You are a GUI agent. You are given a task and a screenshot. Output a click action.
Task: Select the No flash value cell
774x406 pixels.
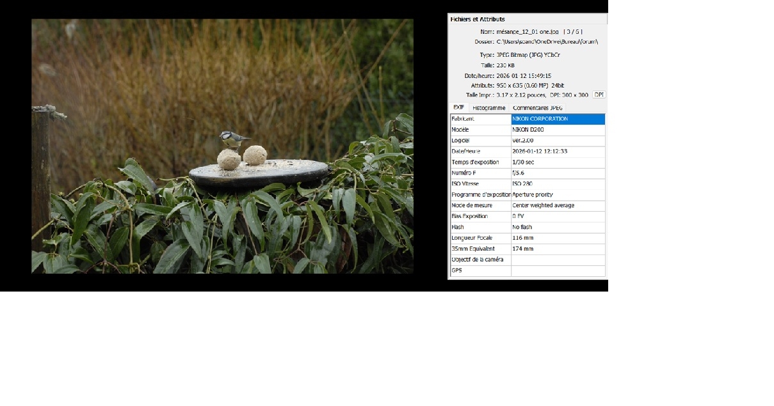[x=522, y=228]
